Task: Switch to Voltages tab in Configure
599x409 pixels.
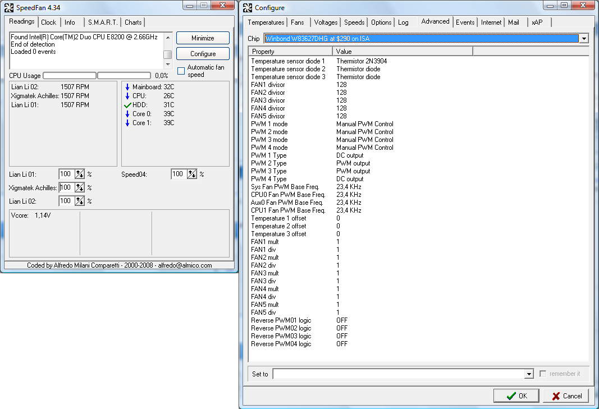Action: click(326, 22)
